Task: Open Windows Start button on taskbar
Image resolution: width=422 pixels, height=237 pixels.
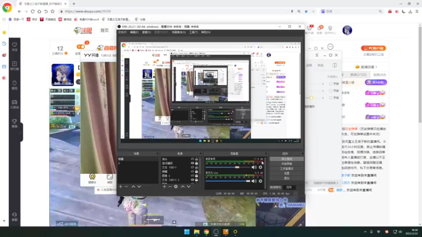Action: [187, 232]
